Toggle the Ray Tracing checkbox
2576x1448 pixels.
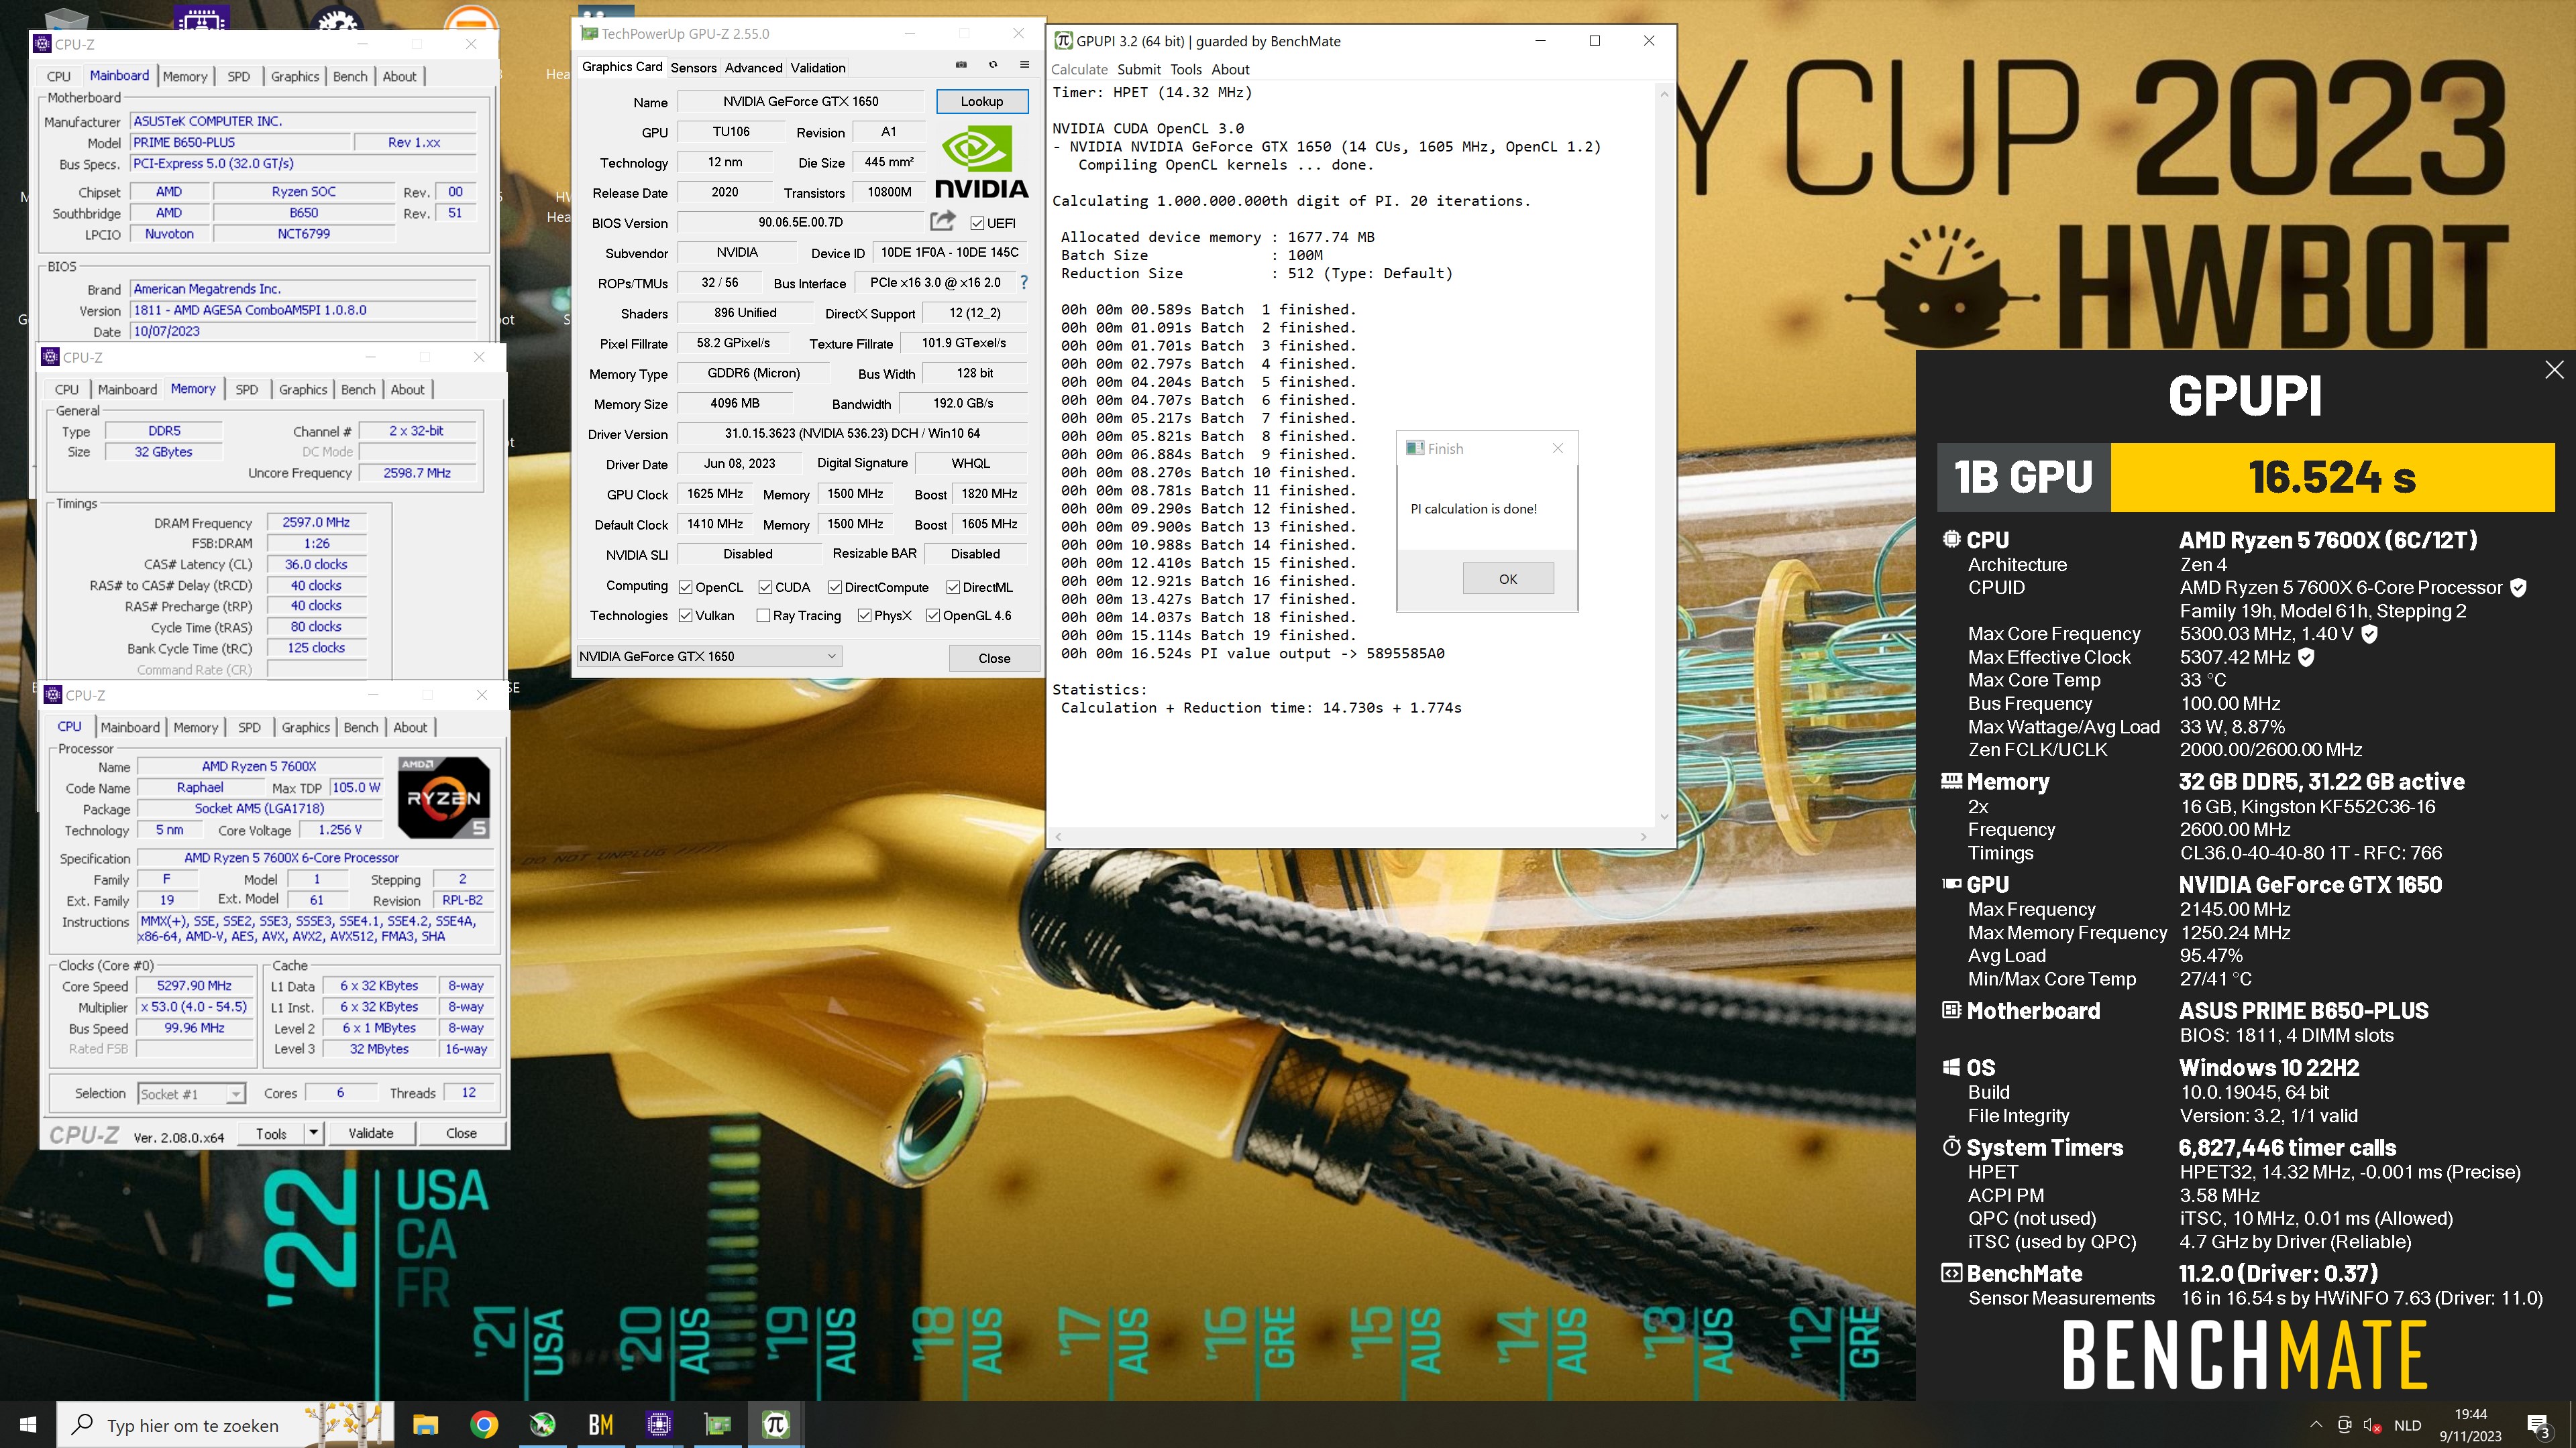pos(763,615)
